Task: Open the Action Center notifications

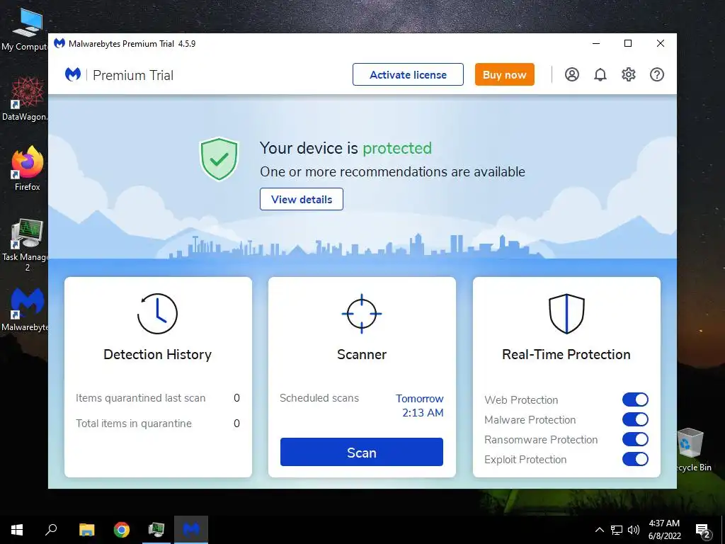Action: [x=703, y=531]
